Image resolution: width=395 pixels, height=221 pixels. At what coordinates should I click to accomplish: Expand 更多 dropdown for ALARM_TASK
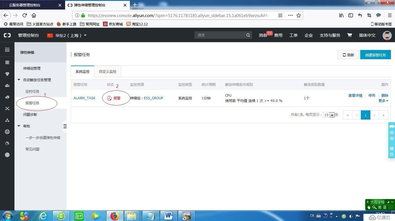tap(383, 101)
